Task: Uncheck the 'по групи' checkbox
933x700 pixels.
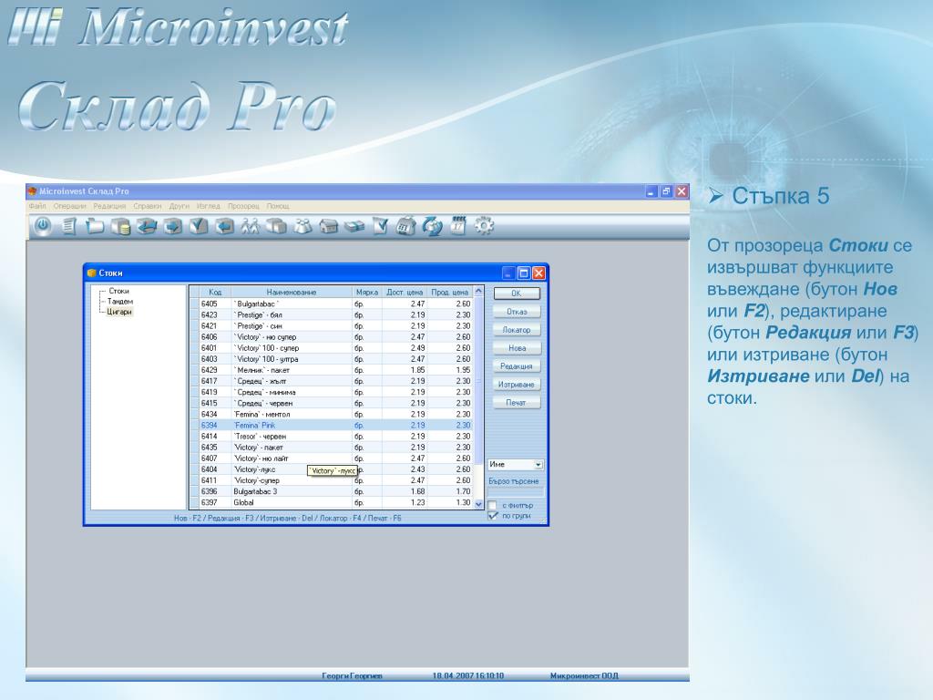Action: [492, 516]
